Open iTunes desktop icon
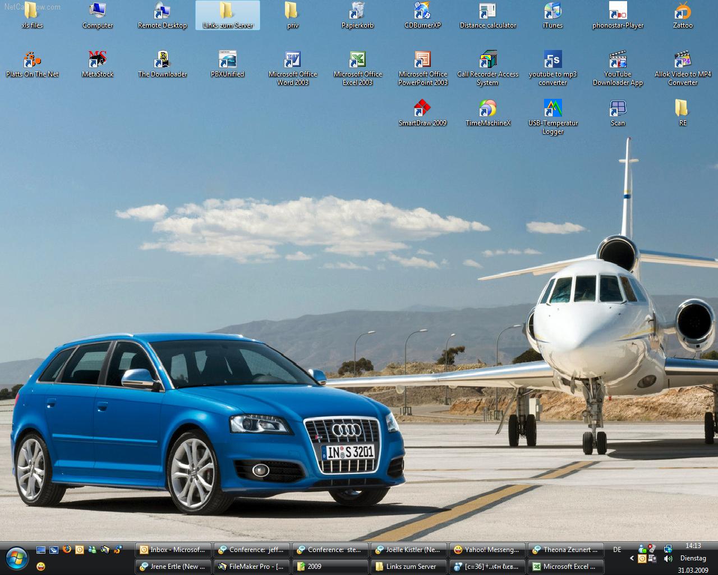This screenshot has height=575, width=718. (553, 12)
